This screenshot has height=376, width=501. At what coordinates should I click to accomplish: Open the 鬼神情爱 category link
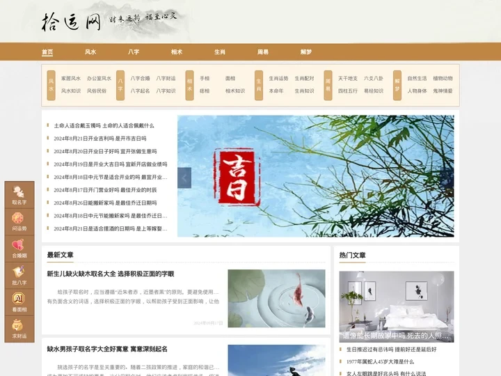443,91
